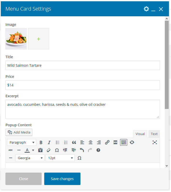Open the fullscreen editor mode
The image size is (171, 192).
click(x=155, y=142)
